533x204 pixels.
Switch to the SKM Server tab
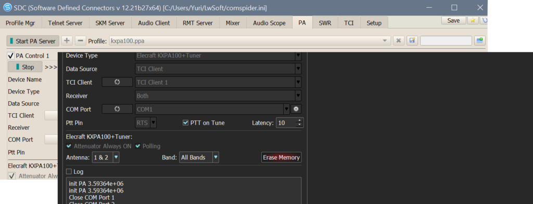[110, 23]
